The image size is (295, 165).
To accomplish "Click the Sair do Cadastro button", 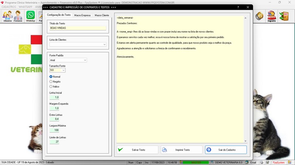I will coord(226,150).
